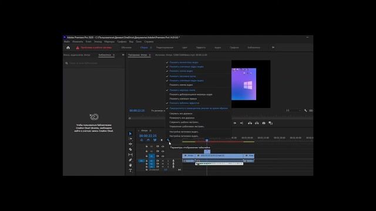Select the Pen tool
The height and width of the screenshot is (211, 376).
(x=130, y=160)
